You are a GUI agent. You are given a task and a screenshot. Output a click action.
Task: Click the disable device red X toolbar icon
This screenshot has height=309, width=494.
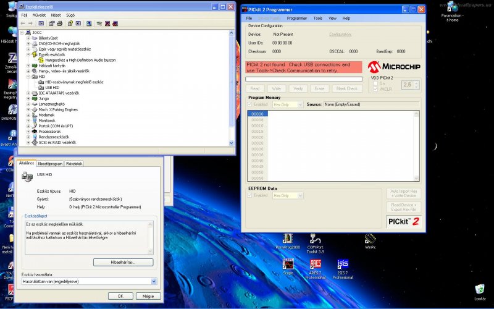(x=107, y=23)
